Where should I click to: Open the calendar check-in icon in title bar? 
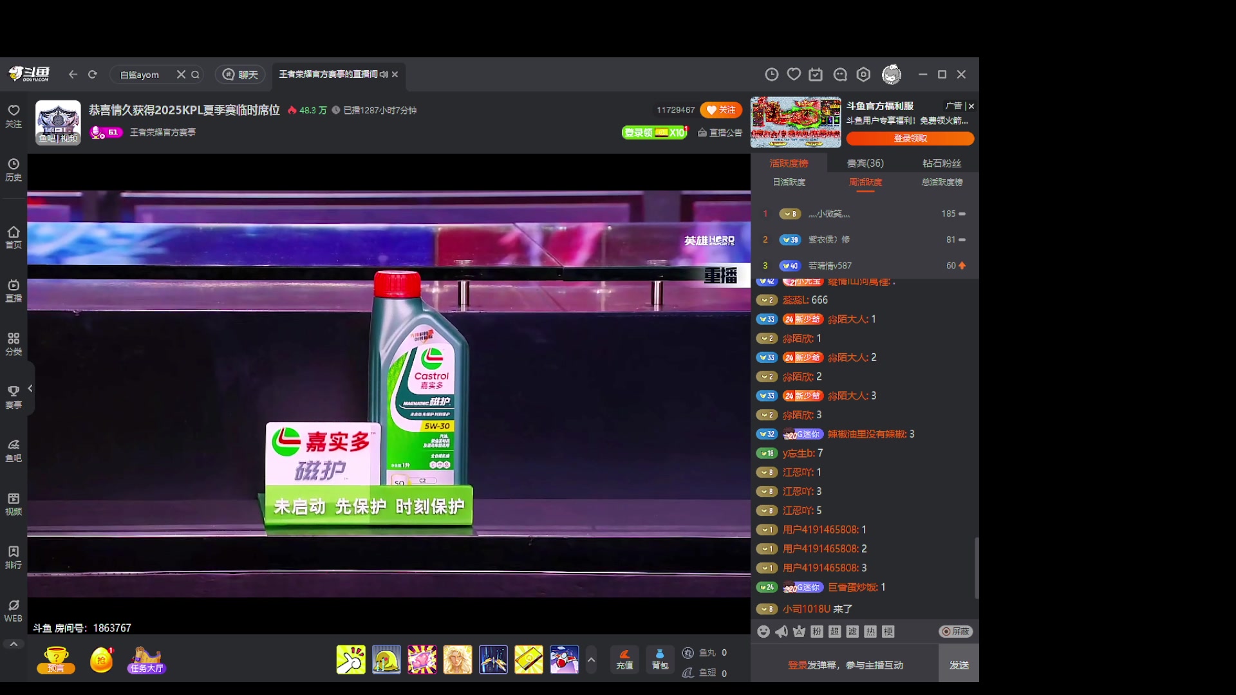[x=816, y=75]
